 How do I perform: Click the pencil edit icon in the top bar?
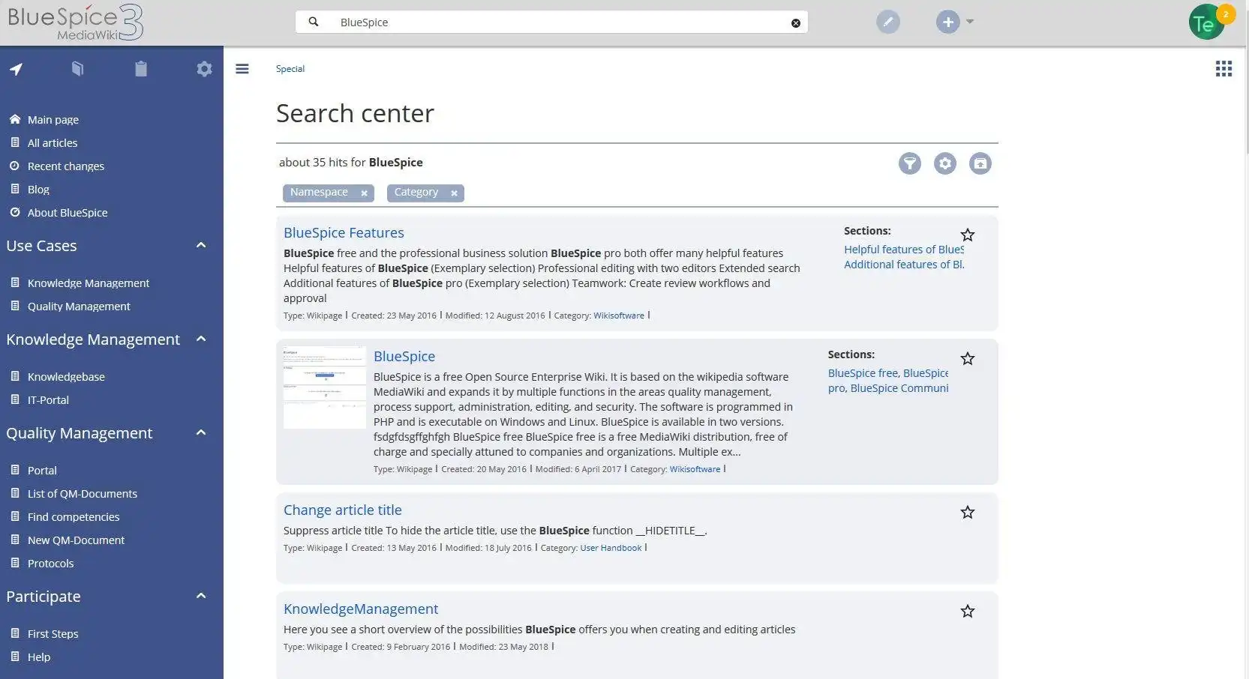pyautogui.click(x=888, y=22)
